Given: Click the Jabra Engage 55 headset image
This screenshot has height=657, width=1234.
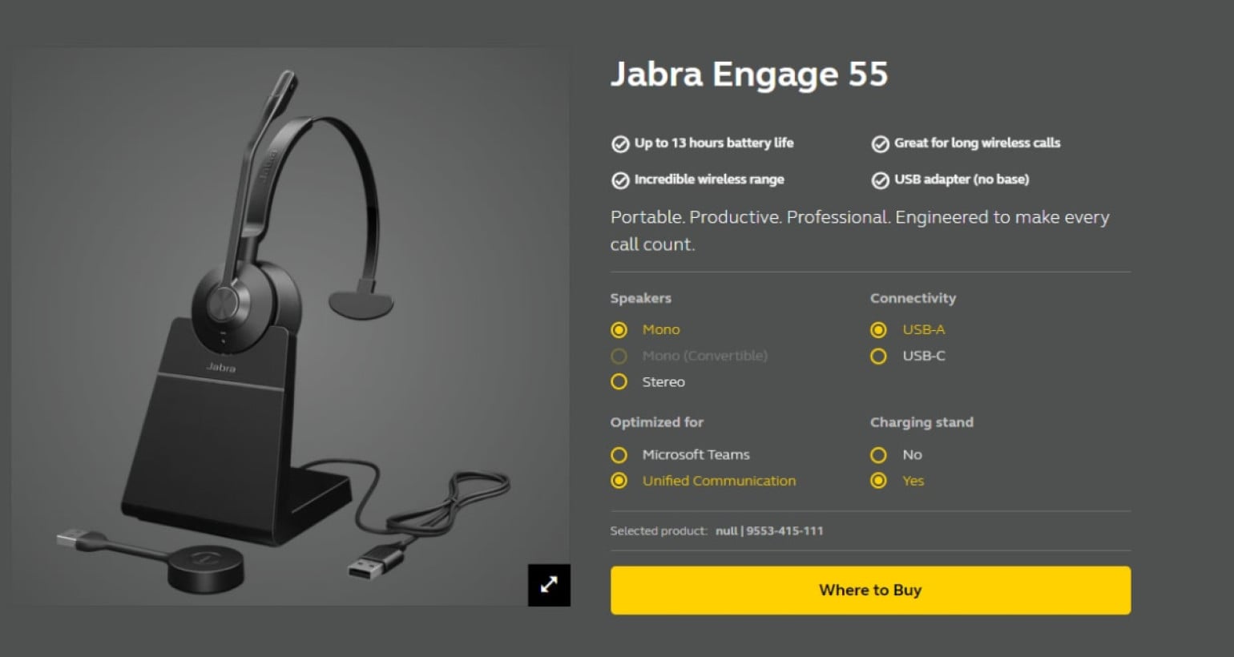Looking at the screenshot, I should [290, 327].
